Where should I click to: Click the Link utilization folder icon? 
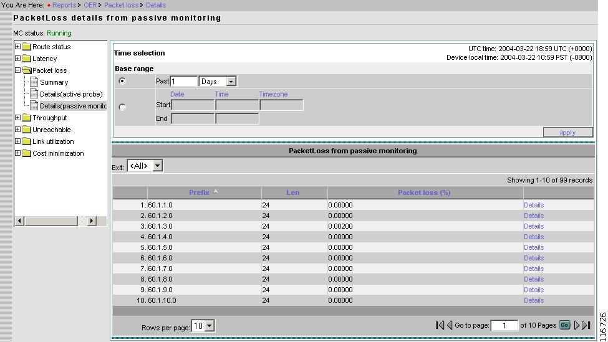26,141
